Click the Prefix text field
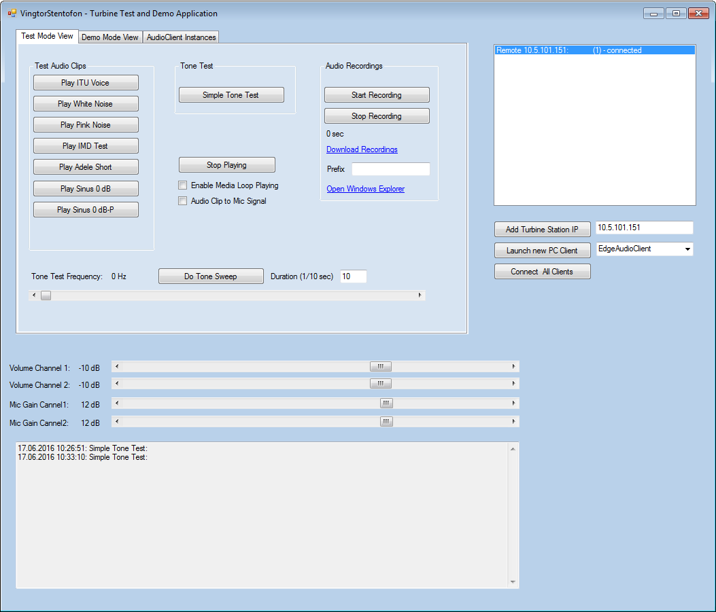716x612 pixels. coord(390,169)
